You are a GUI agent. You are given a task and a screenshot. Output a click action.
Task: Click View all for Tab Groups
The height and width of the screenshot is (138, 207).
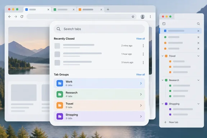pos(141,75)
